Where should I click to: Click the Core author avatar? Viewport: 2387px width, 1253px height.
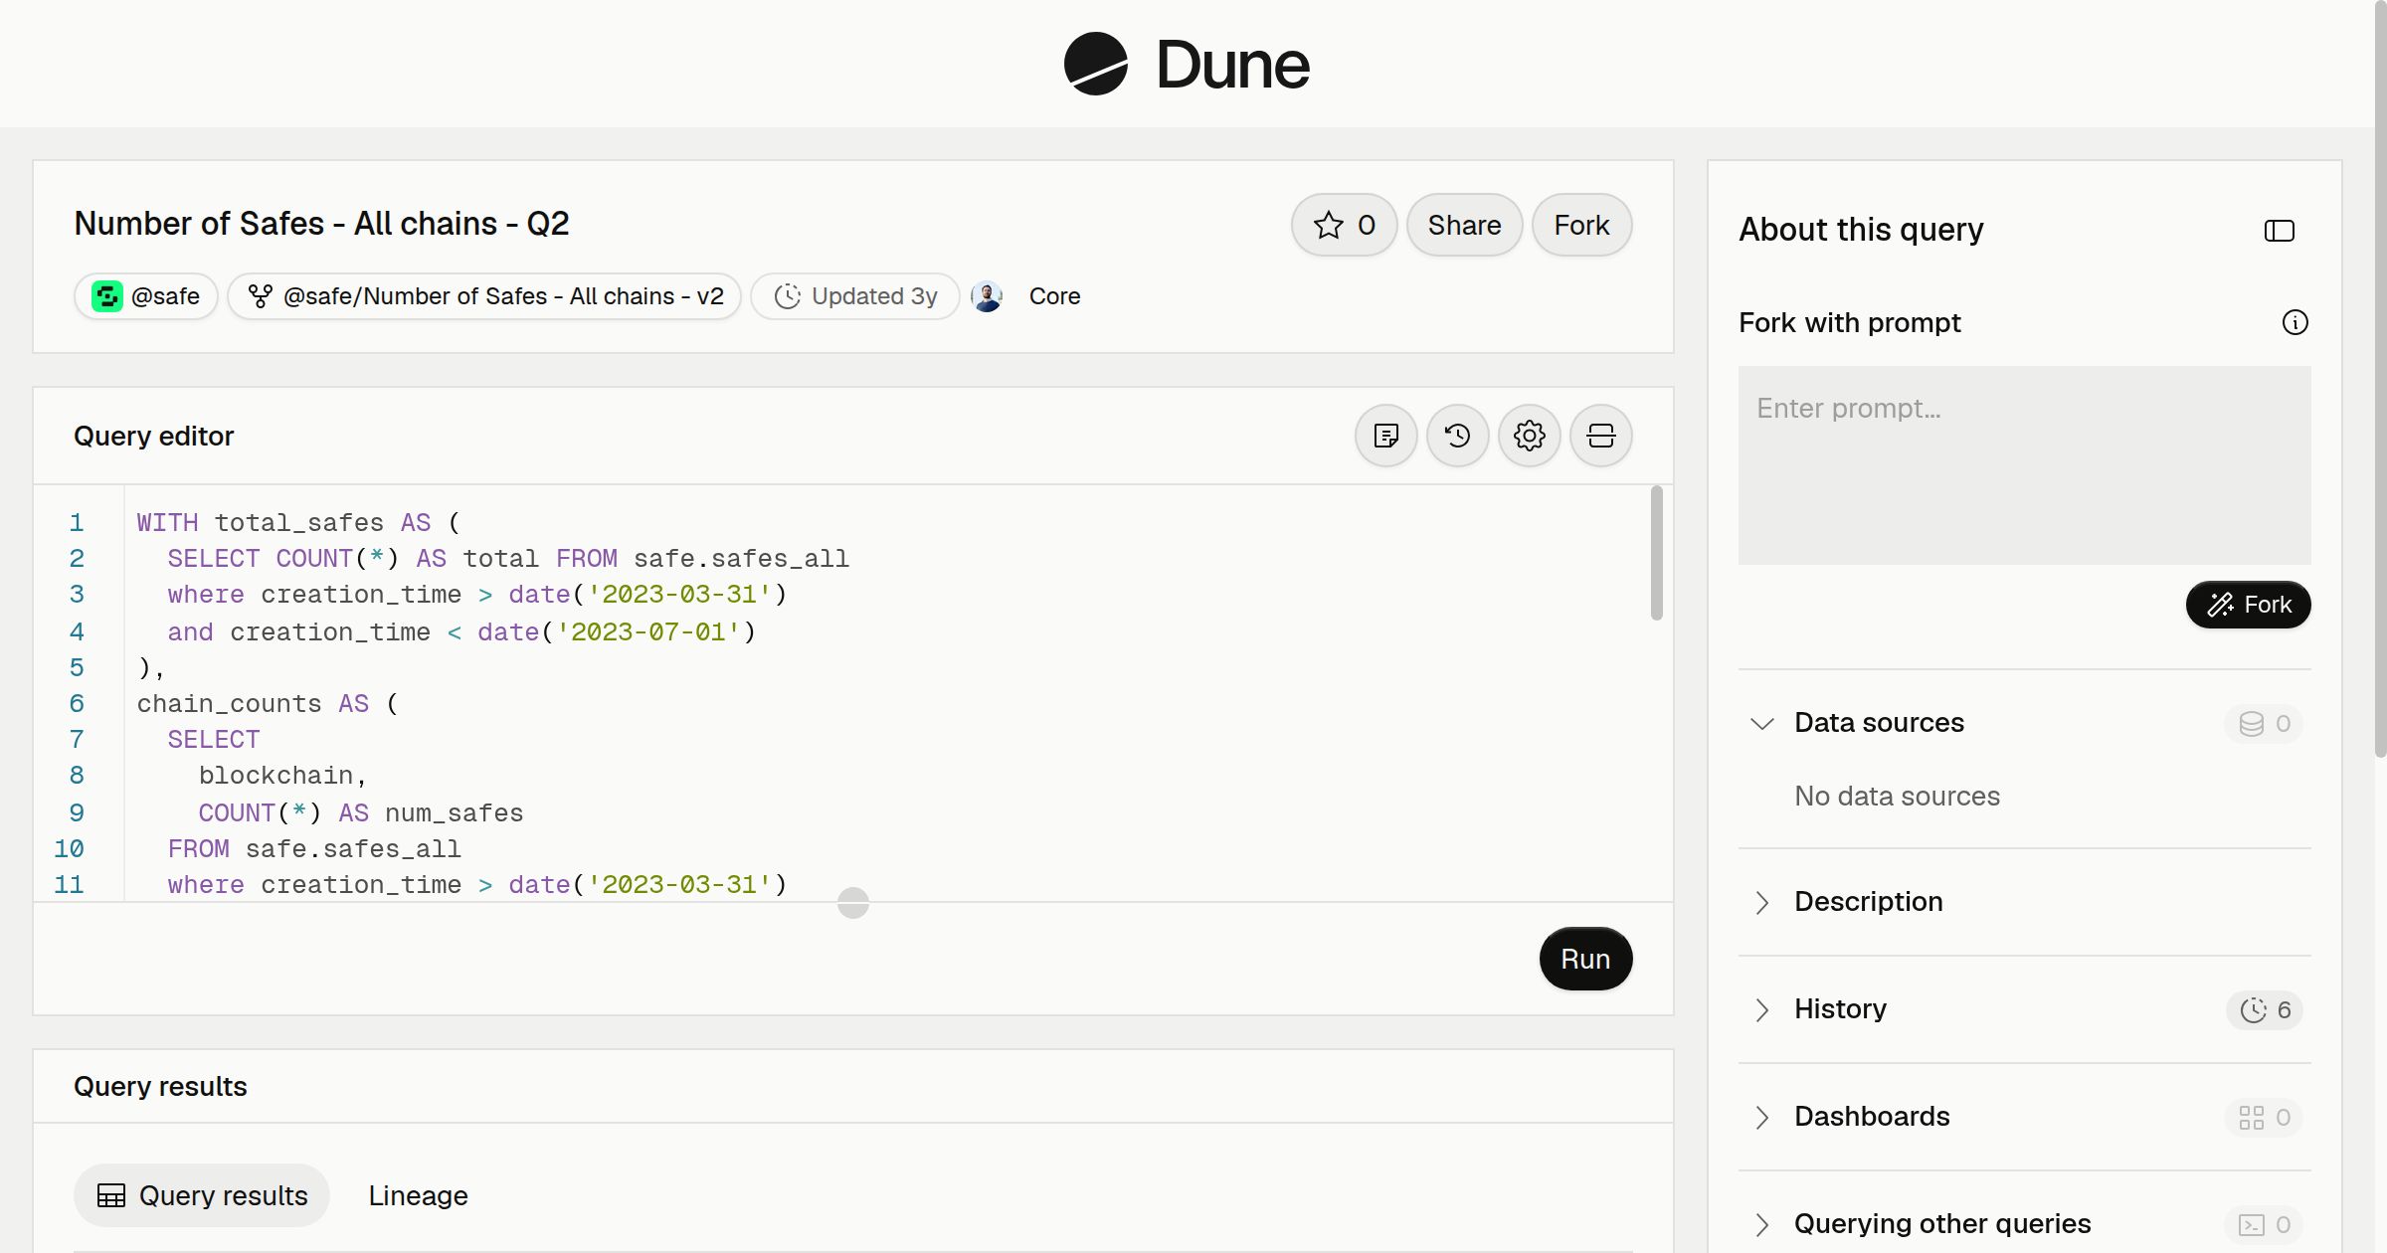click(987, 296)
